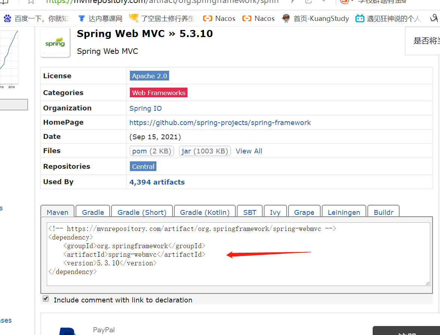Viewport: 440px width, 335px height.
Task: Click inside the Maven dependency textarea
Action: click(238, 254)
